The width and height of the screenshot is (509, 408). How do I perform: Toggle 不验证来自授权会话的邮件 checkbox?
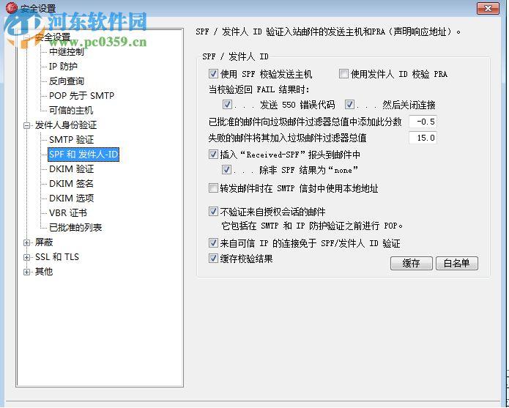click(213, 212)
